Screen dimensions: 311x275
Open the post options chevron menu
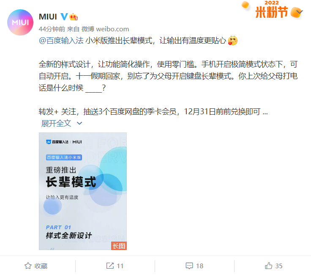click(299, 12)
